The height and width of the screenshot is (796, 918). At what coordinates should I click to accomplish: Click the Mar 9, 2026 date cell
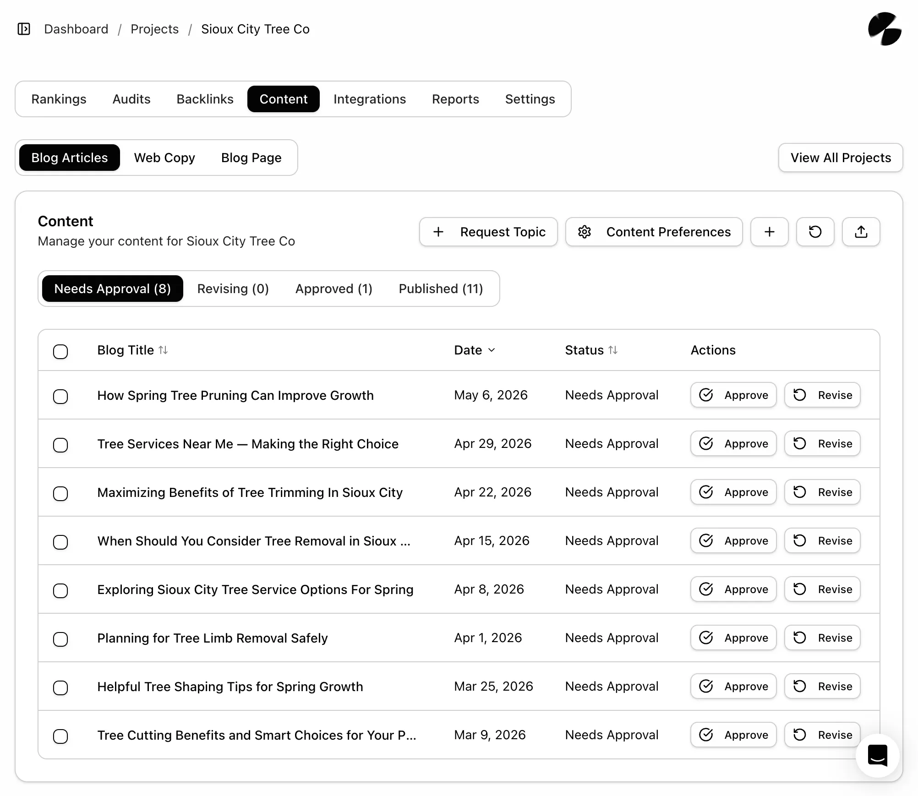(490, 735)
